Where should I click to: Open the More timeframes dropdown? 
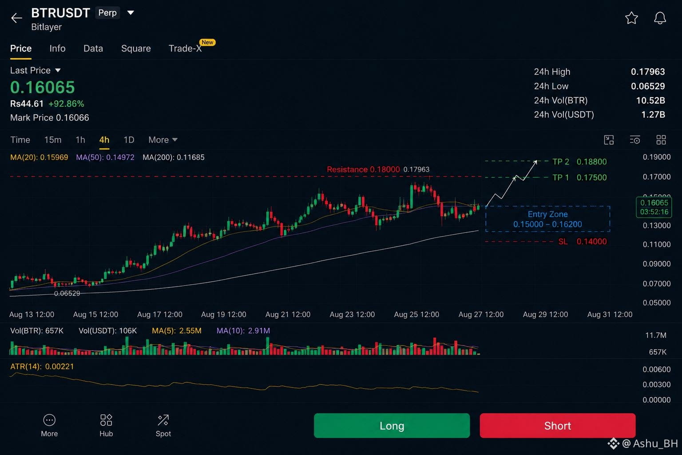click(163, 140)
